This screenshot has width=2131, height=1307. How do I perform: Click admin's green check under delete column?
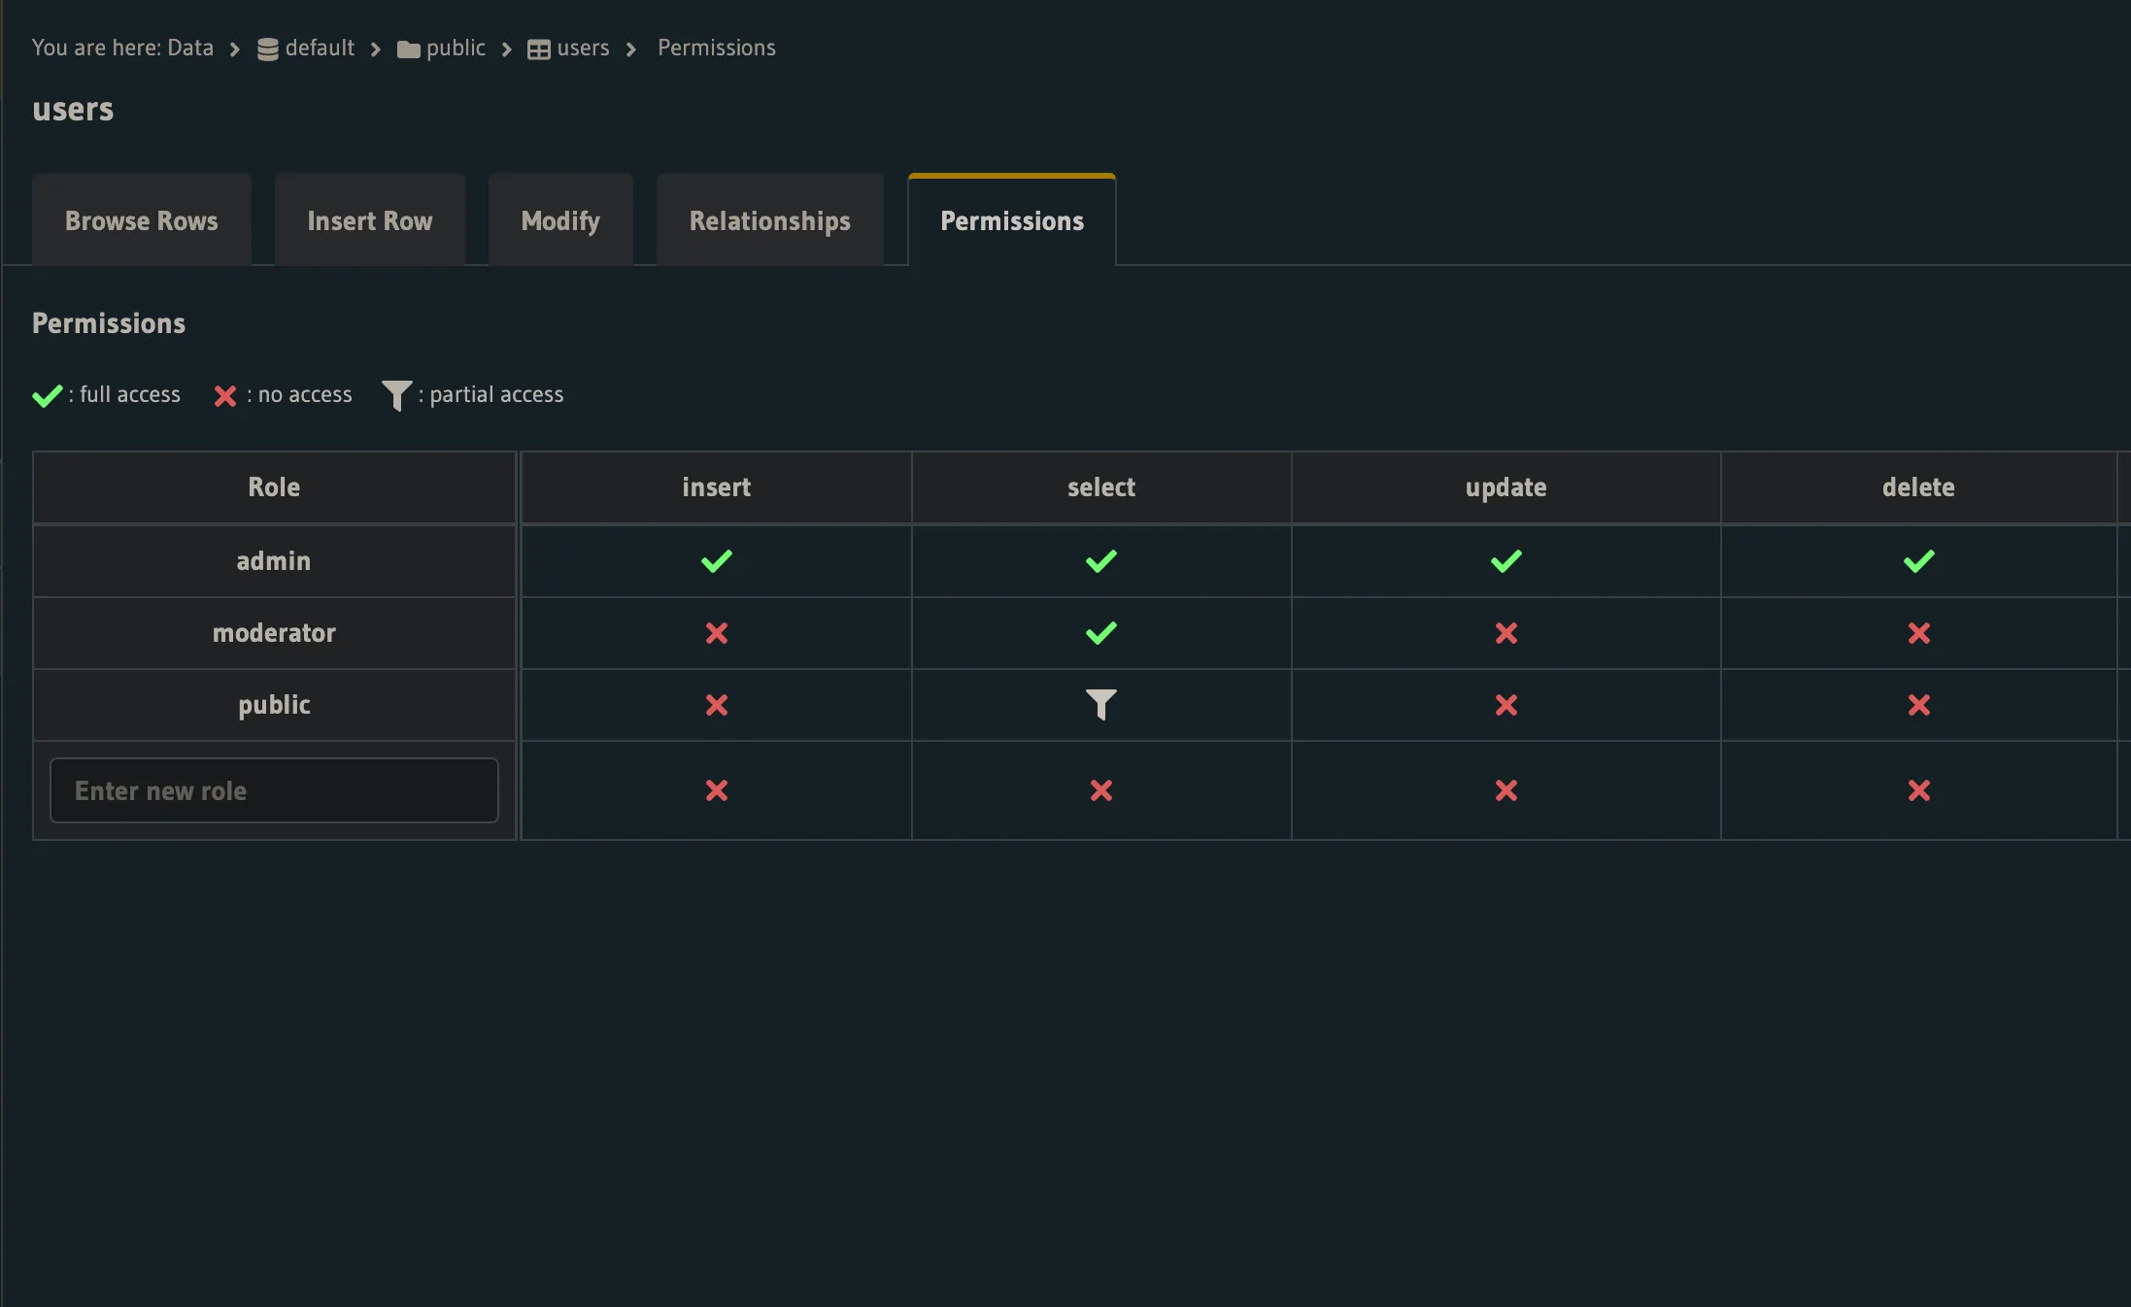(x=1918, y=560)
